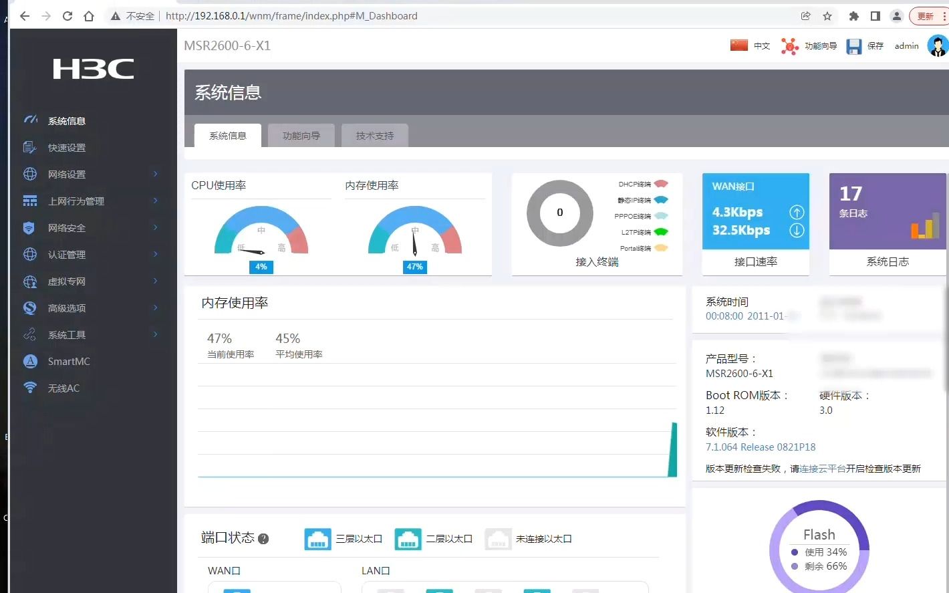Expand the 虚拟专网 menu
This screenshot has width=949, height=593.
66,281
